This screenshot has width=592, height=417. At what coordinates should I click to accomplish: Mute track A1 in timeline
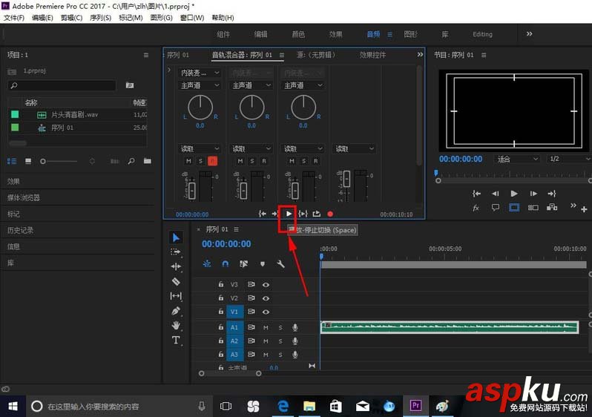pos(266,327)
